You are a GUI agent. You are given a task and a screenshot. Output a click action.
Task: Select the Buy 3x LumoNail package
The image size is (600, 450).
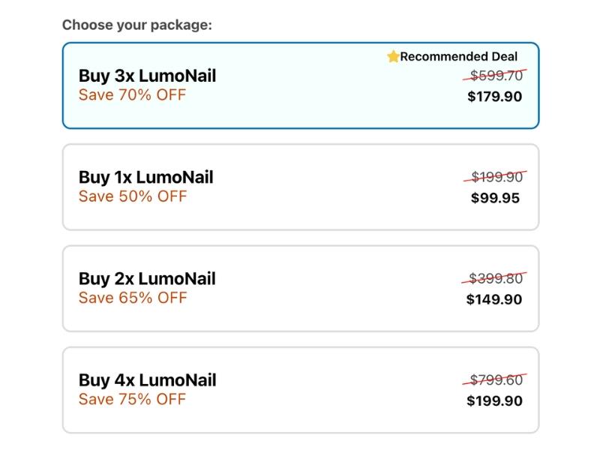[301, 85]
